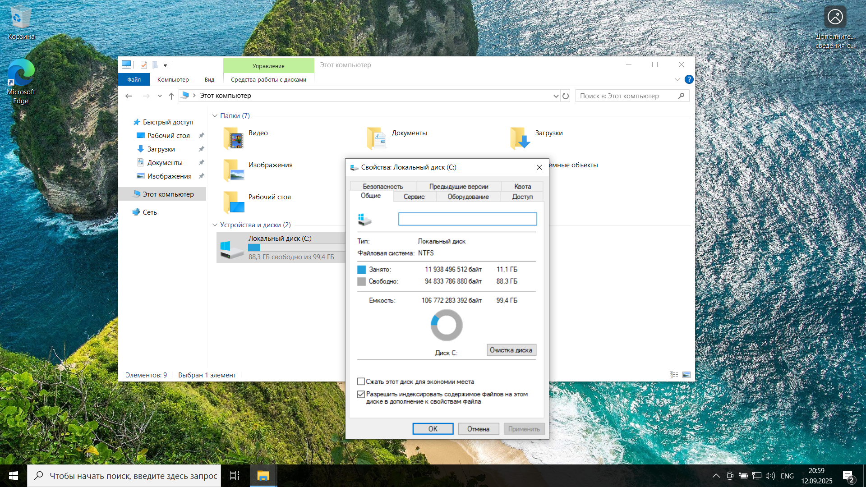Image resolution: width=866 pixels, height=487 pixels.
Task: Click the drive label text field
Action: (467, 219)
